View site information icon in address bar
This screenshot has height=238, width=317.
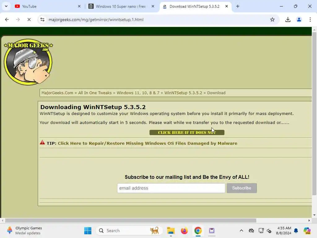click(x=42, y=20)
